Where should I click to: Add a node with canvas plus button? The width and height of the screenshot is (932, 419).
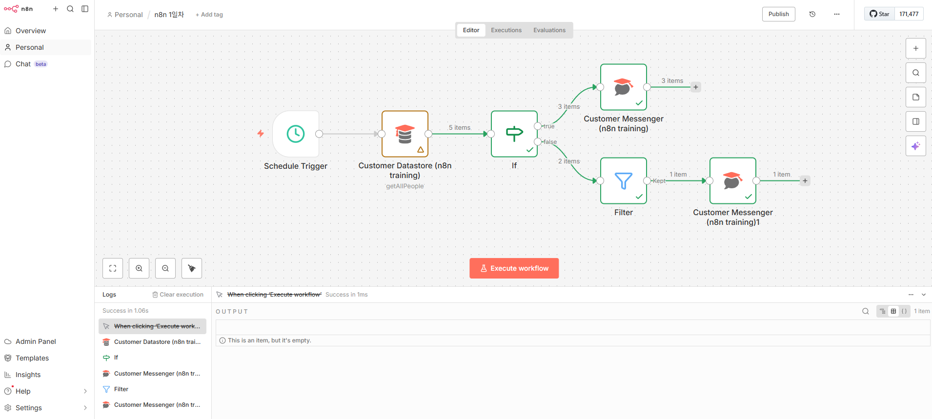pyautogui.click(x=916, y=48)
